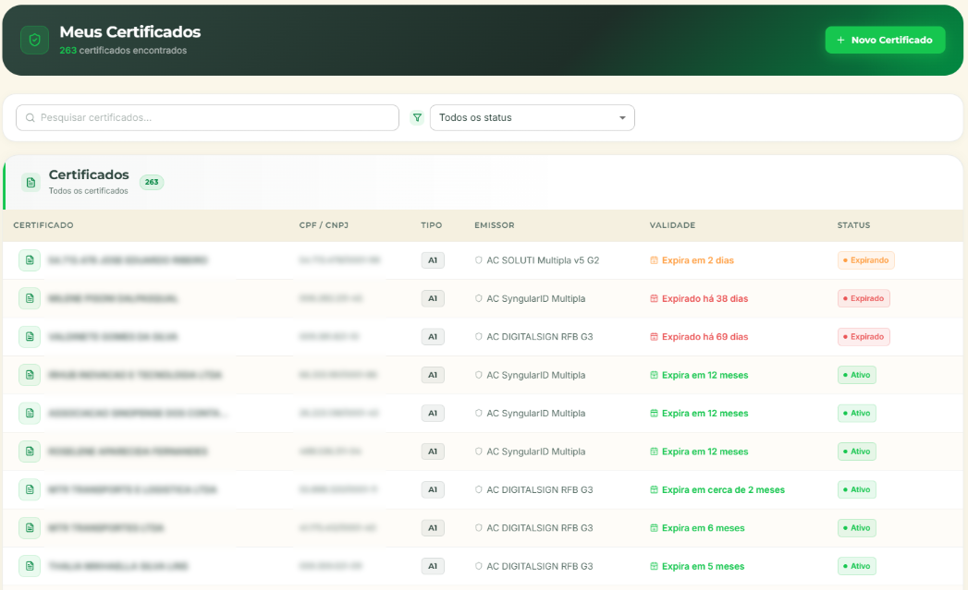Screen dimensions: 968x590
Task: Click the issuer icon in the Expirado há 38 dias row
Action: 478,298
